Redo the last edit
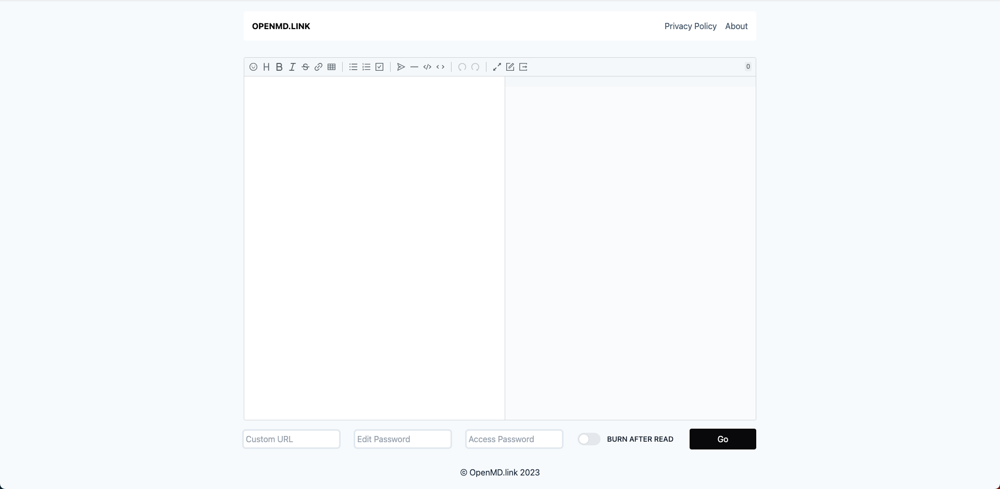The height and width of the screenshot is (489, 1000). pos(475,67)
